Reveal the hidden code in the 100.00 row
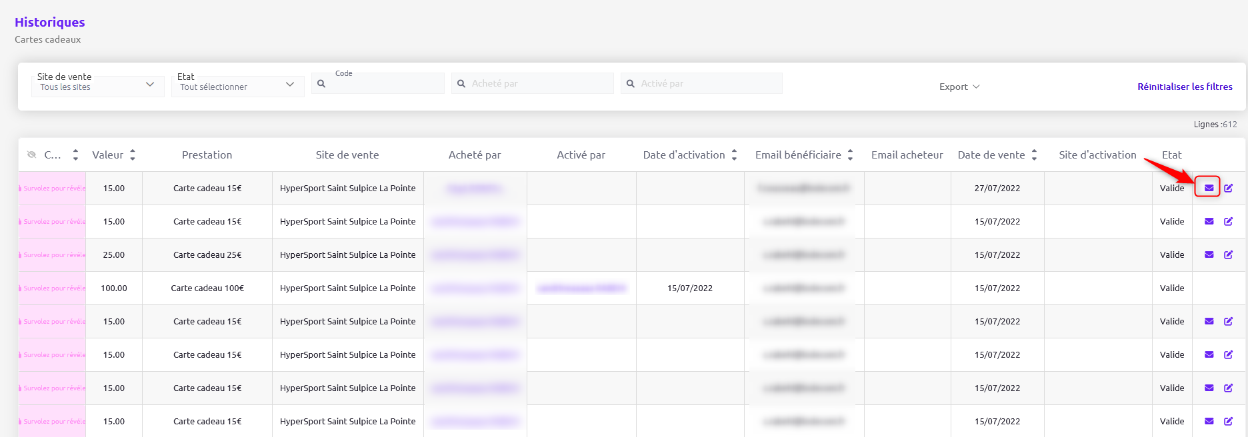 pyautogui.click(x=52, y=288)
